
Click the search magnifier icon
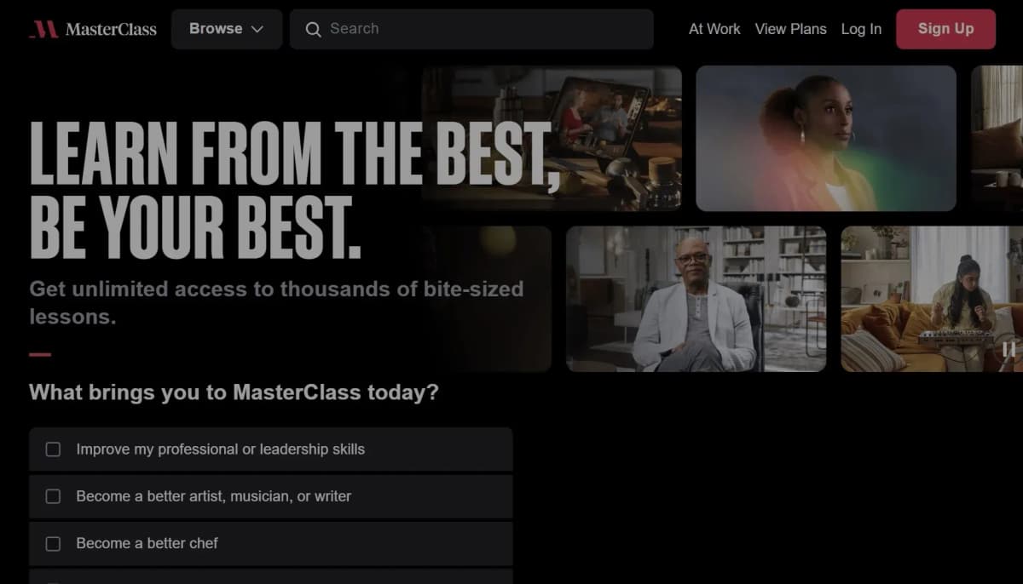pyautogui.click(x=313, y=29)
